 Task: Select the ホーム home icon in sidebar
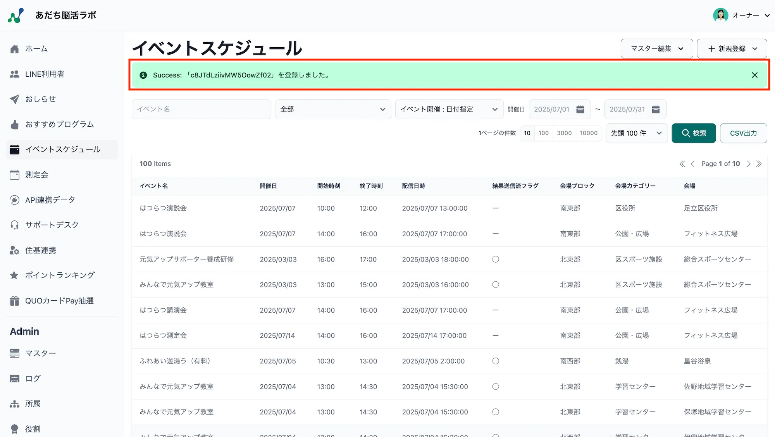pyautogui.click(x=15, y=49)
